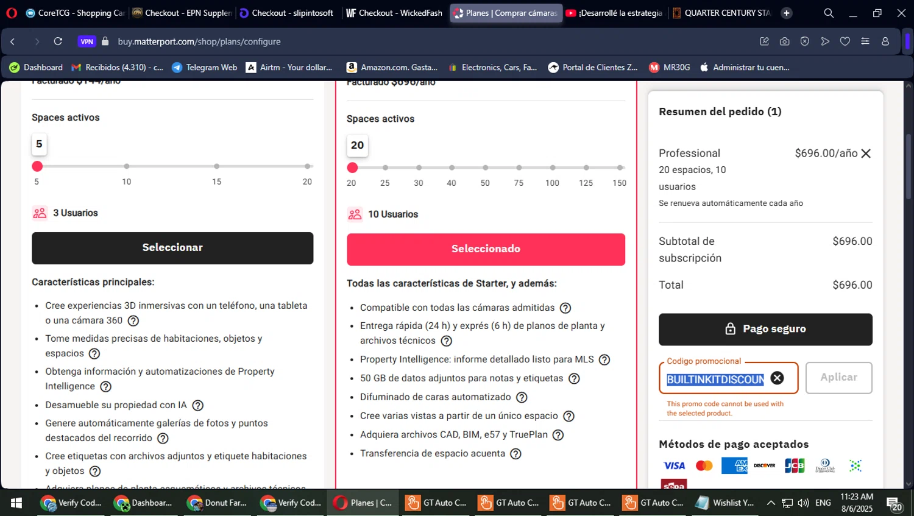This screenshot has height=516, width=914.
Task: Set Professional slider to 50 spaces
Action: [485, 168]
